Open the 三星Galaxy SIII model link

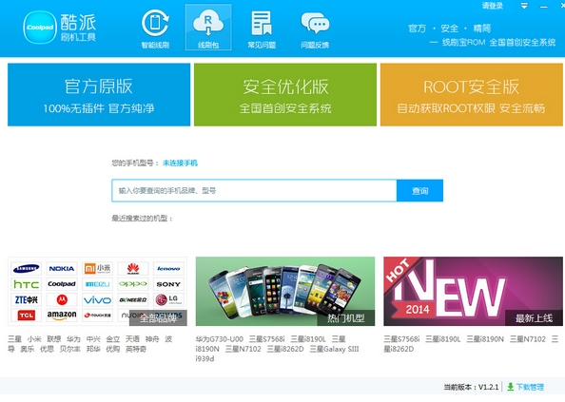pyautogui.click(x=335, y=349)
